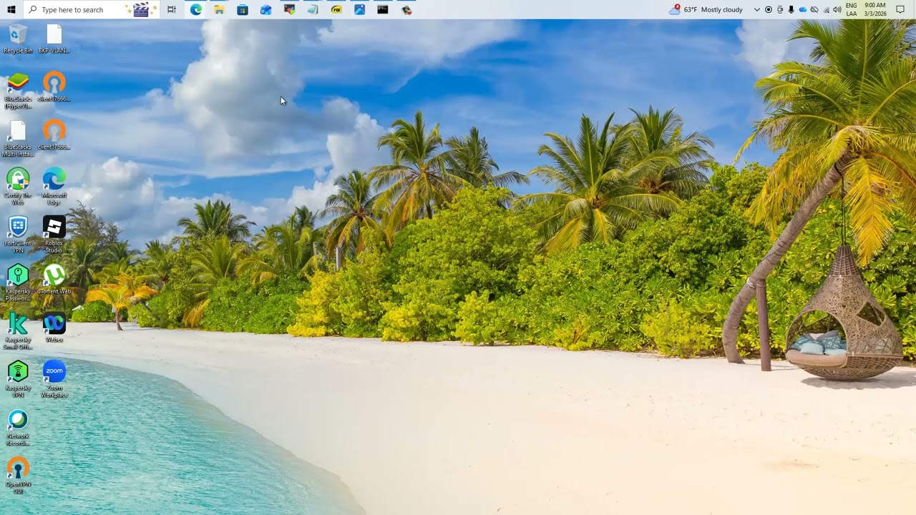Viewport: 916px width, 515px height.
Task: Switch the ENG LAA input language
Action: point(852,9)
